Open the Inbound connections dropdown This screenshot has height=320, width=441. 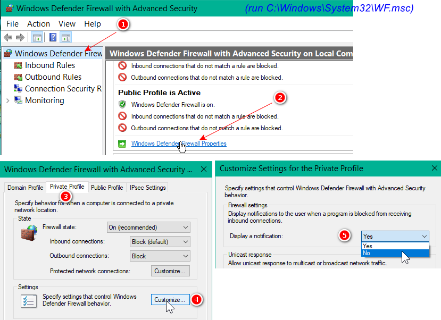160,242
